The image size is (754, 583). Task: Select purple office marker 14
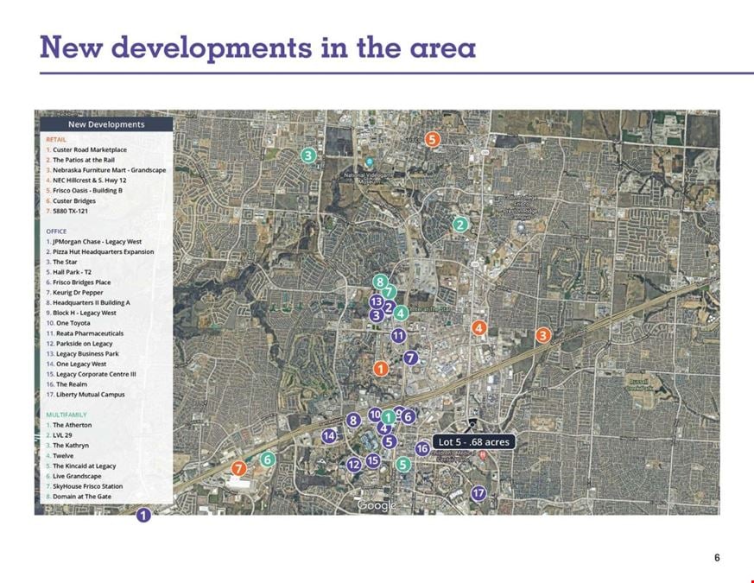point(329,436)
